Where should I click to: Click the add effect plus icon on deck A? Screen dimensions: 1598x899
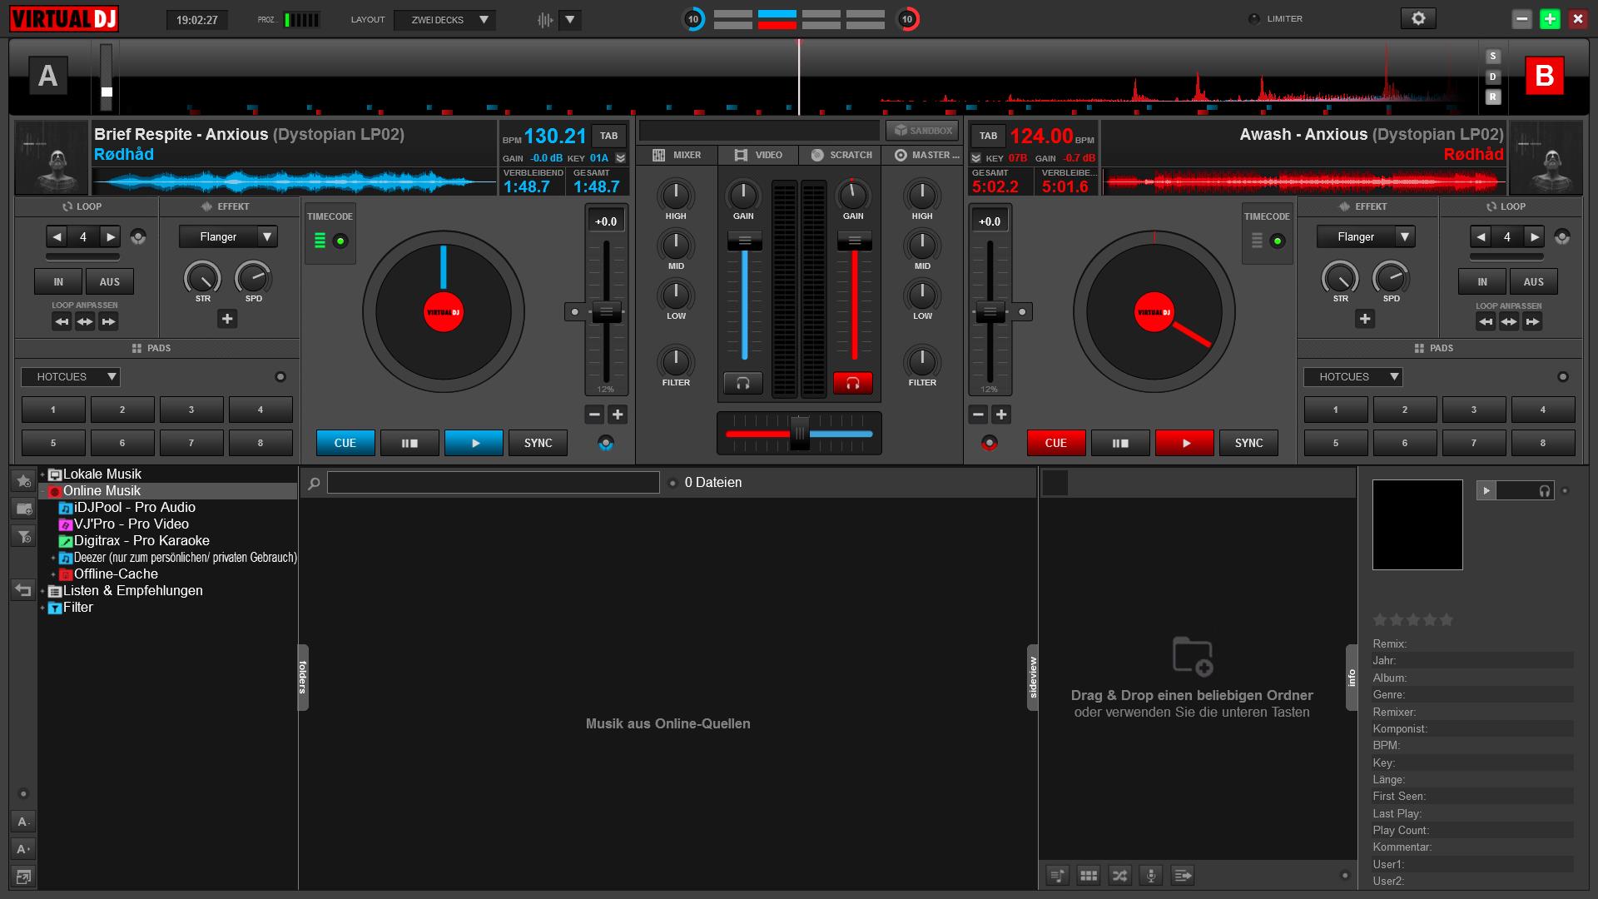pyautogui.click(x=227, y=319)
